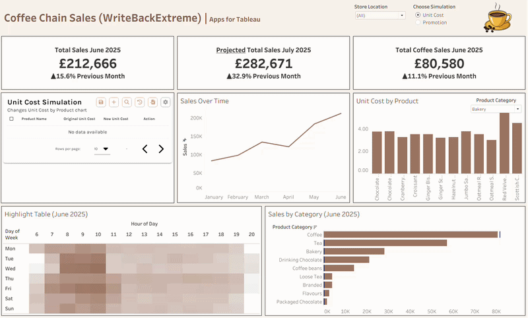This screenshot has width=528, height=318.
Task: Click the Coffee bar in Sales by Category
Action: [x=411, y=235]
